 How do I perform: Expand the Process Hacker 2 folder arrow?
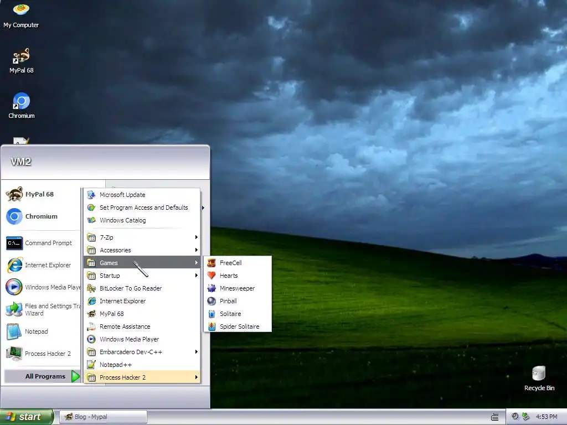point(197,377)
